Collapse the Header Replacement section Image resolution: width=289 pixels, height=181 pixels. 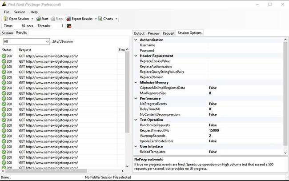tap(136, 56)
